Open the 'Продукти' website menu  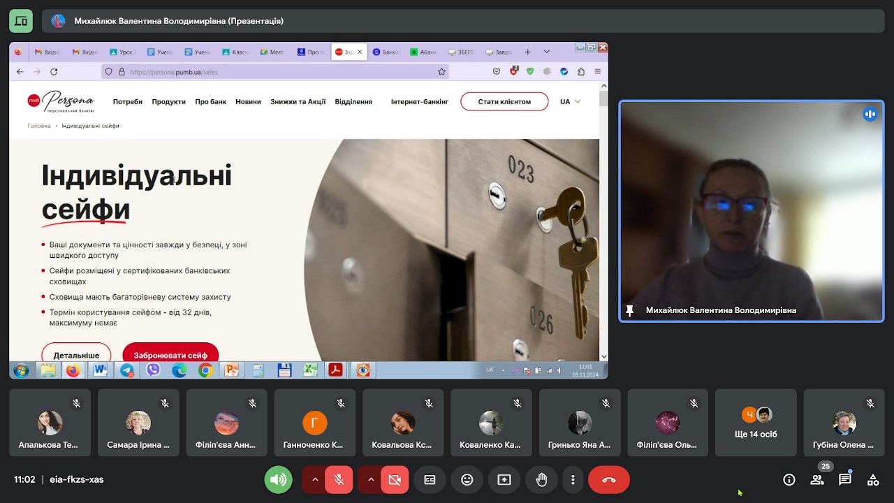[x=168, y=102]
